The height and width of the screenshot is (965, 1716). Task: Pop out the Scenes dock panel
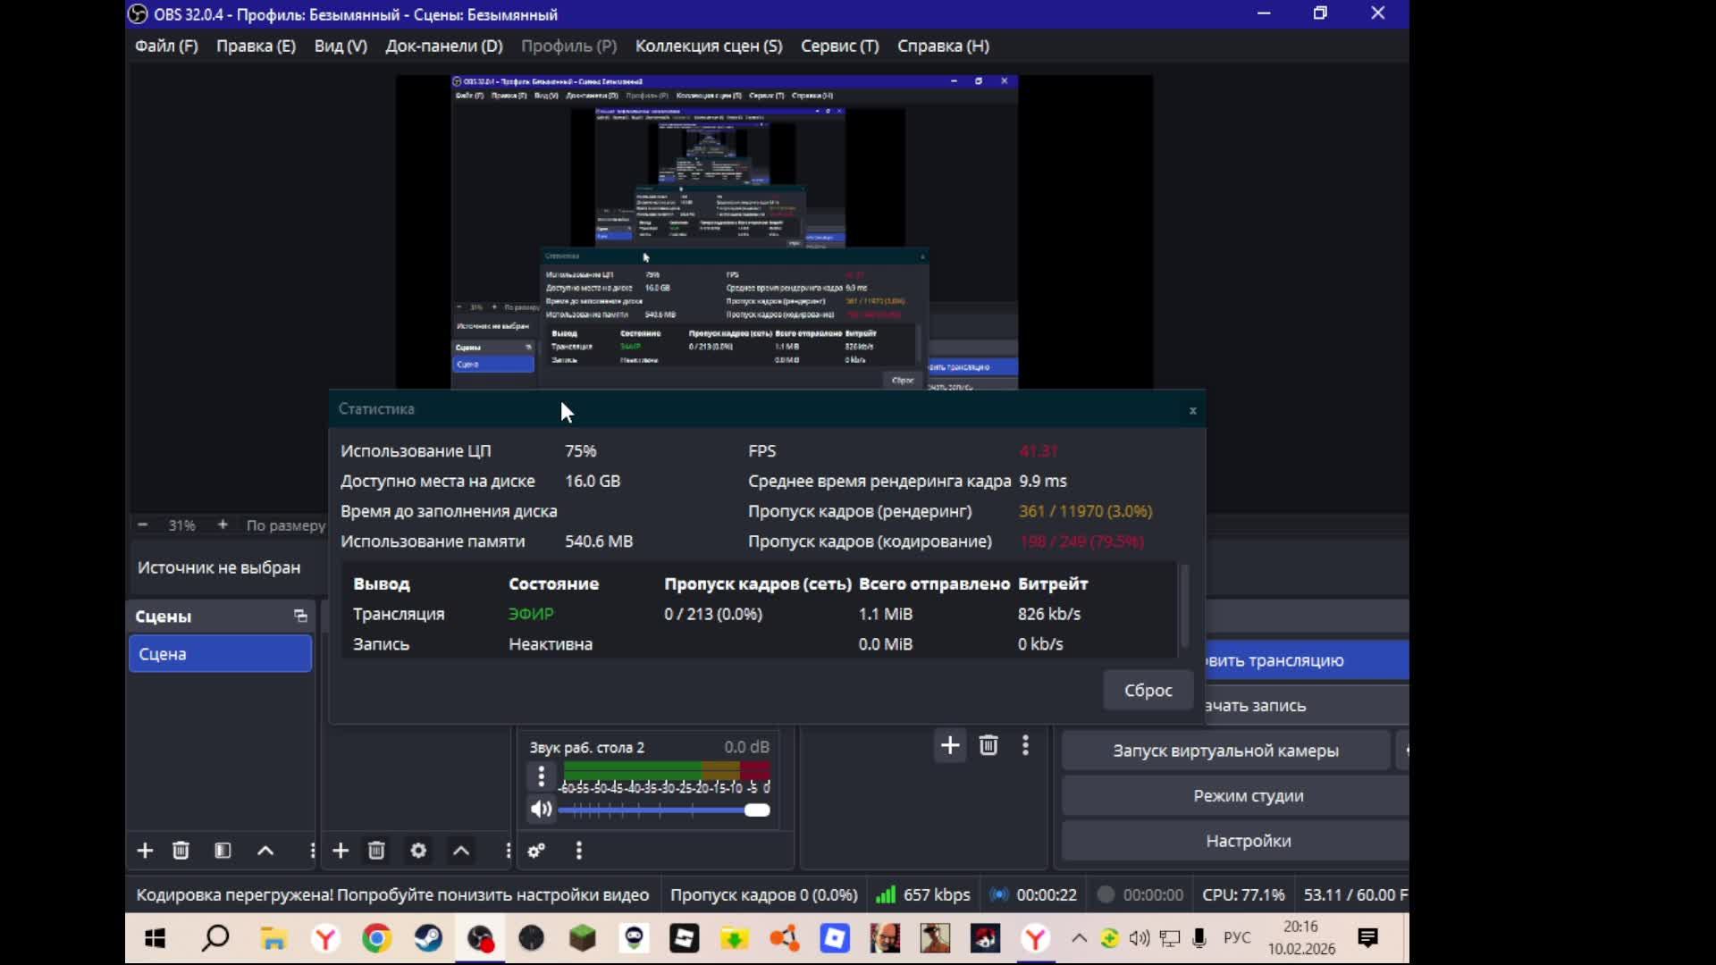300,616
